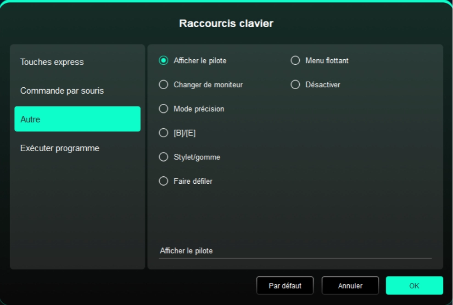The height and width of the screenshot is (305, 453).
Task: Click the 'Raccourcis clavier' dialog title
Action: pyautogui.click(x=226, y=23)
